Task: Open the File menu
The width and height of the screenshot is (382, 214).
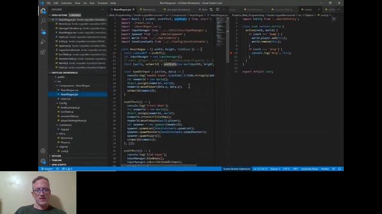Action: tap(48, 3)
